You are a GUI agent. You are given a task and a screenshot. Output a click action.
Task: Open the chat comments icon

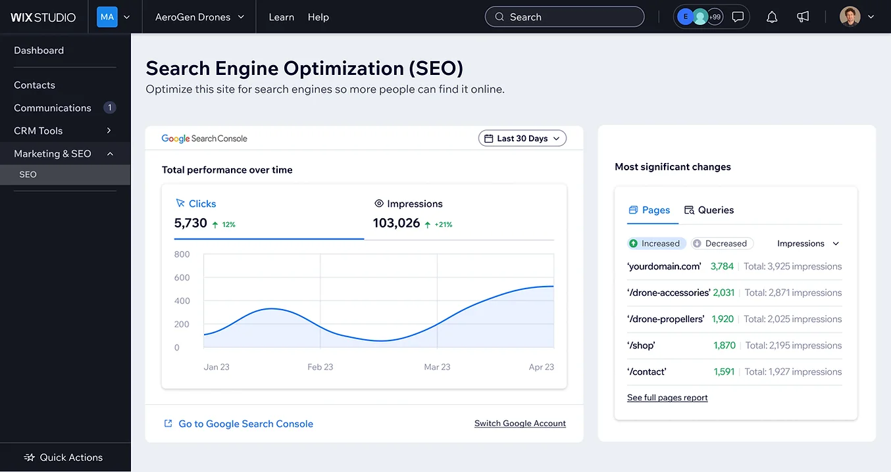738,17
